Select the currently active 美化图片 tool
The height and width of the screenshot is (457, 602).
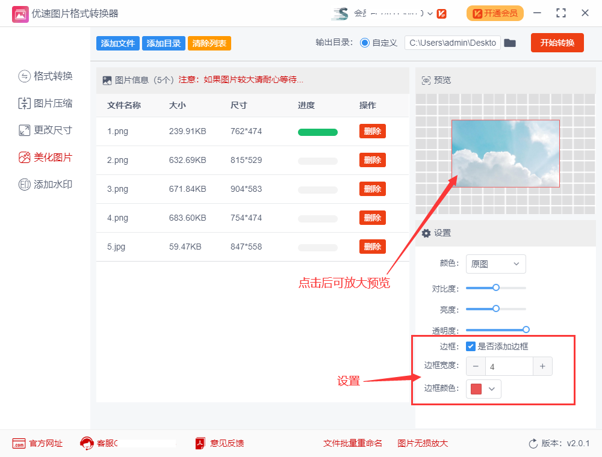pos(45,157)
